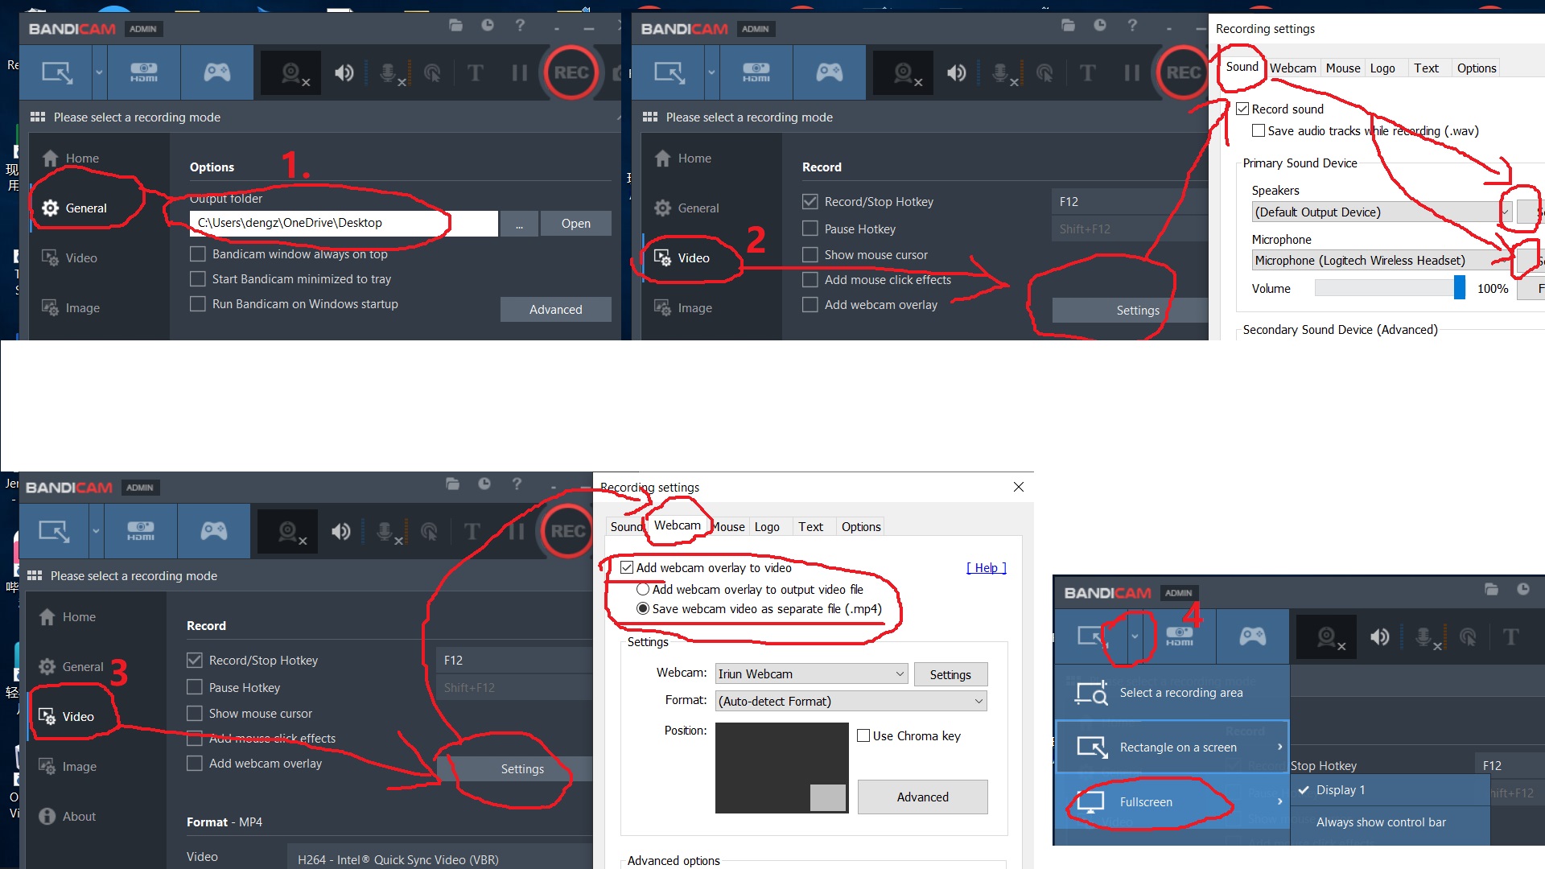Switch to the Sound tab in the dialog showing Primary Sound Device
Viewport: 1545px width, 869px height.
[x=1242, y=67]
